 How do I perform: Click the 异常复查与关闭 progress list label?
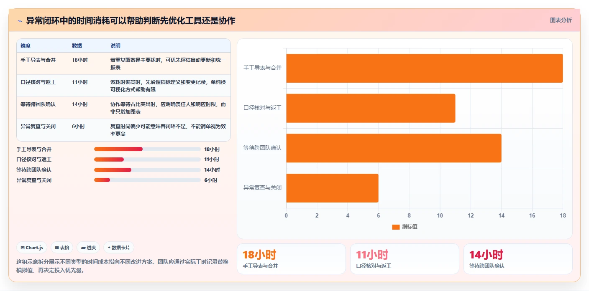tap(34, 180)
